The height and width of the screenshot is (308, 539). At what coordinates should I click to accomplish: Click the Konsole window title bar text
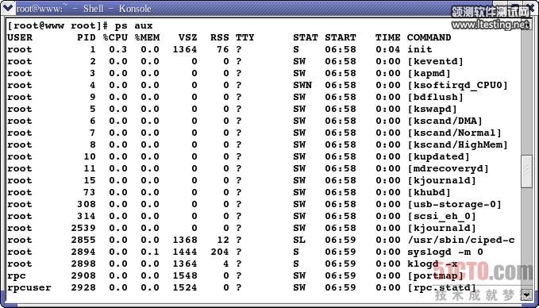(84, 8)
